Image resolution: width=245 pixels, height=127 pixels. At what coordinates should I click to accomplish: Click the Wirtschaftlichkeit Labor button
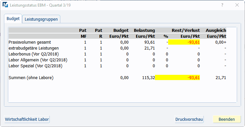pyautogui.click(x=27, y=119)
